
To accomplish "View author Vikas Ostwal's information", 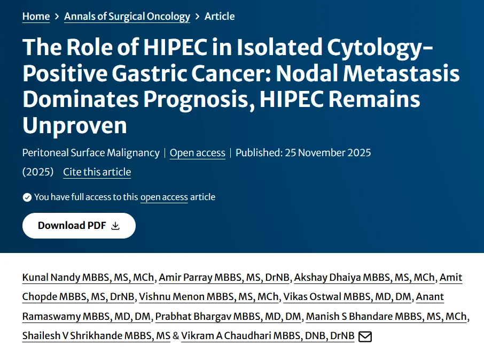I will [347, 297].
